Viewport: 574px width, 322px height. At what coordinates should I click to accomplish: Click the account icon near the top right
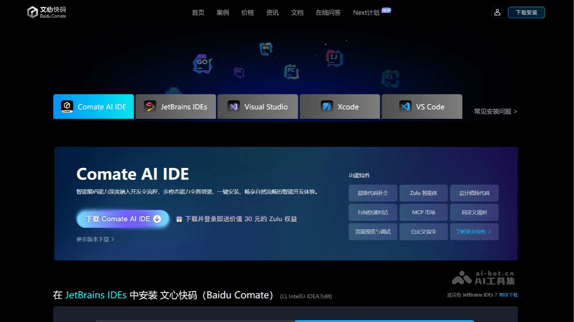[497, 13]
